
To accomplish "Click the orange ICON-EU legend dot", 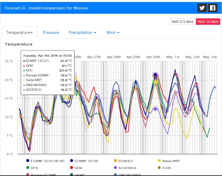I will 115,161.
